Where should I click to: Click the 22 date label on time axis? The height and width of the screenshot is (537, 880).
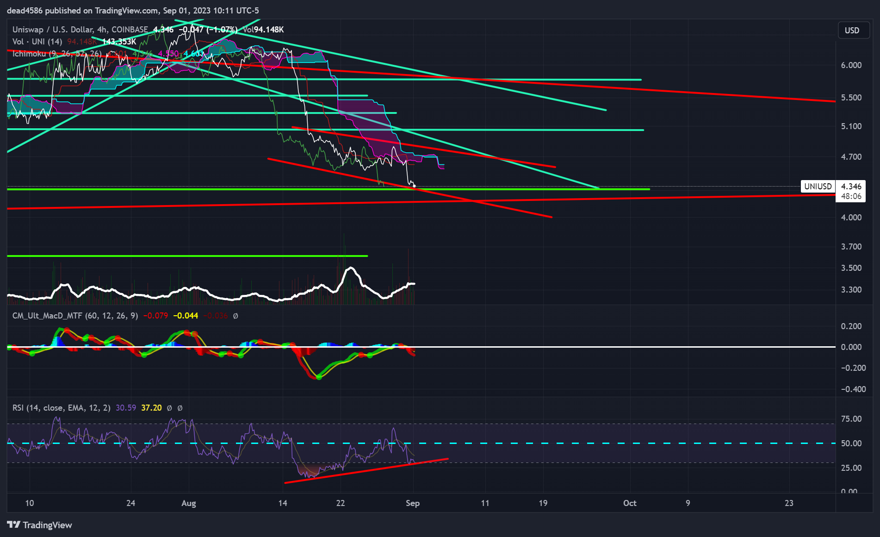(x=341, y=503)
